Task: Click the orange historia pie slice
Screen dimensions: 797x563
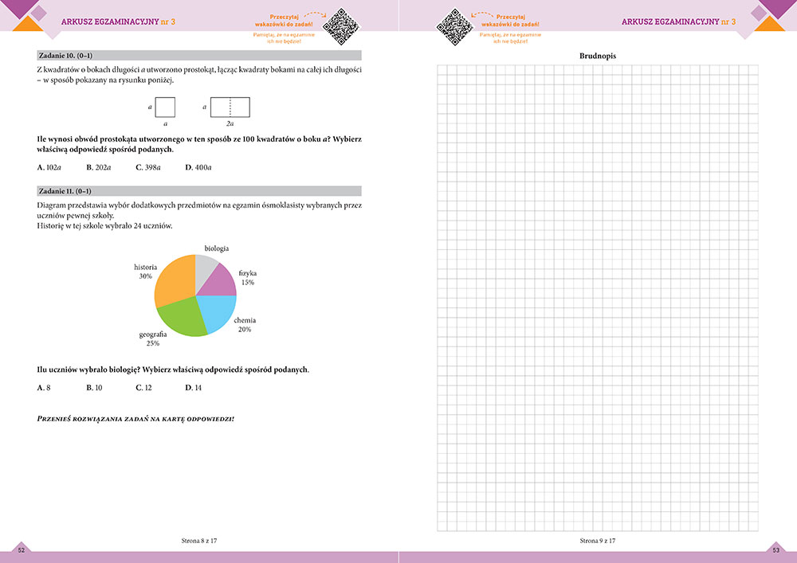Action: pyautogui.click(x=174, y=281)
